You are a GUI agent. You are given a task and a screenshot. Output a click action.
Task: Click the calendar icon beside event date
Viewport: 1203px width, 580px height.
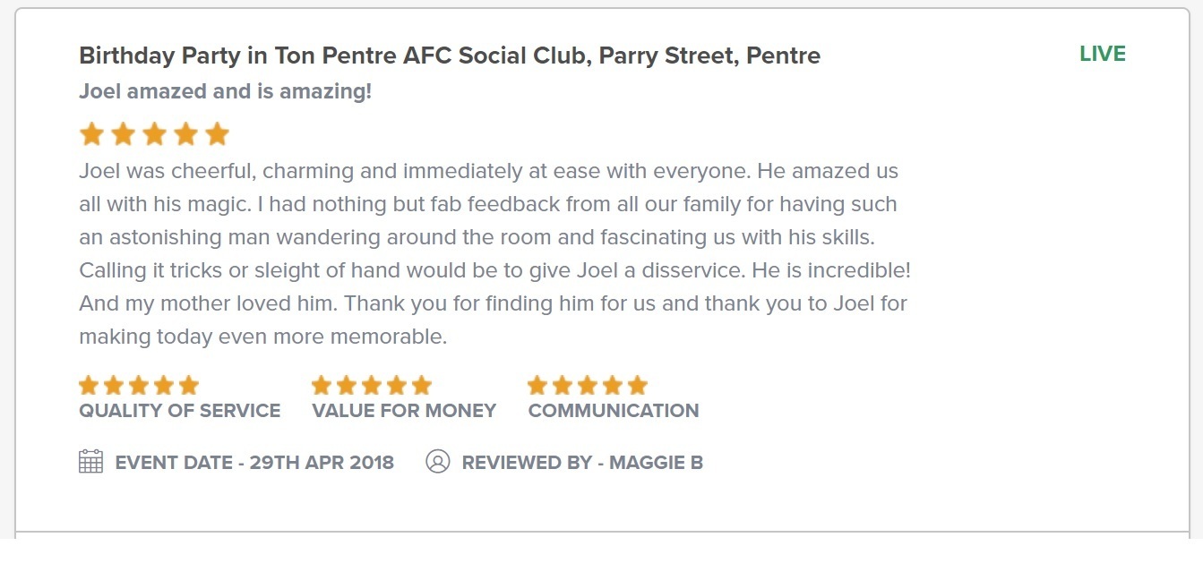[90, 462]
